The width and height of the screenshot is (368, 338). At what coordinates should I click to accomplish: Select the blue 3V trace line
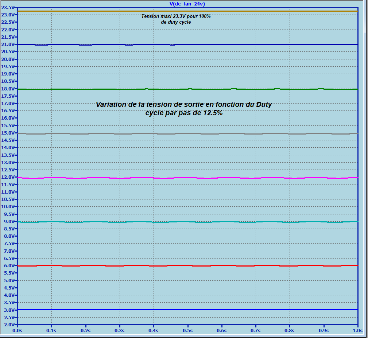[188, 310]
